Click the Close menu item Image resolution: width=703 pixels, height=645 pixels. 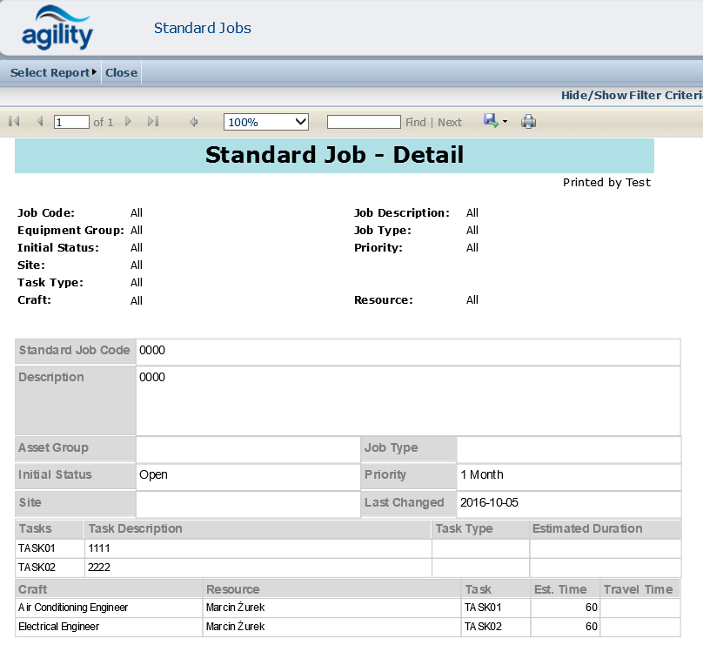pyautogui.click(x=121, y=72)
